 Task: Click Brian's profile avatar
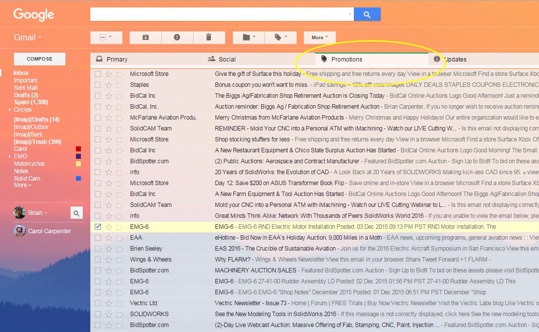point(19,213)
